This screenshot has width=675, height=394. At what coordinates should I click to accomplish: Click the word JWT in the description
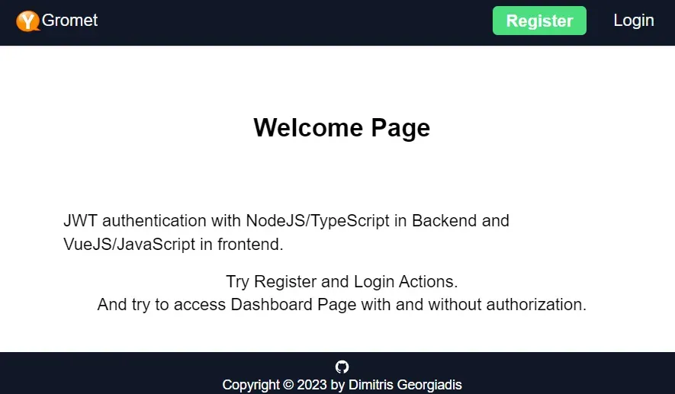pyautogui.click(x=81, y=221)
